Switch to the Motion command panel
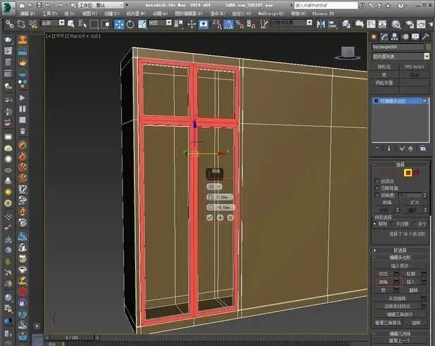This screenshot has width=435, height=346. (x=406, y=37)
